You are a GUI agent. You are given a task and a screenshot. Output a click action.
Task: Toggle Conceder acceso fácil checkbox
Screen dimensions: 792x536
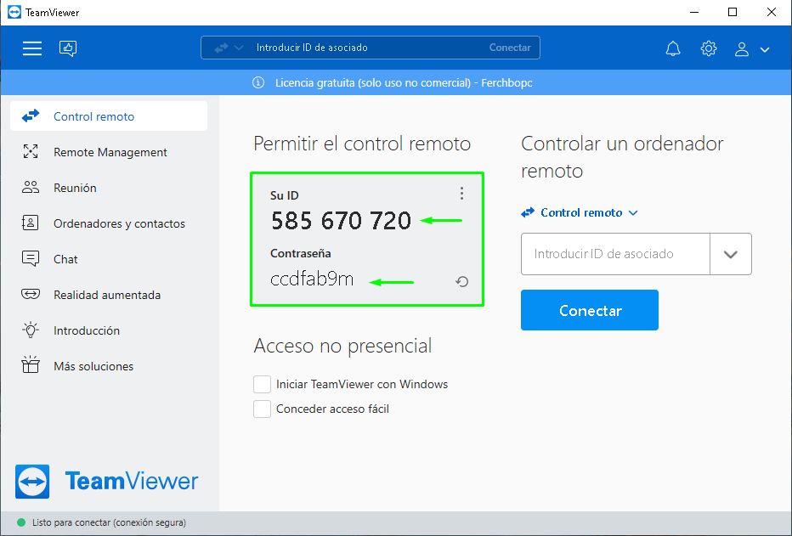point(262,409)
